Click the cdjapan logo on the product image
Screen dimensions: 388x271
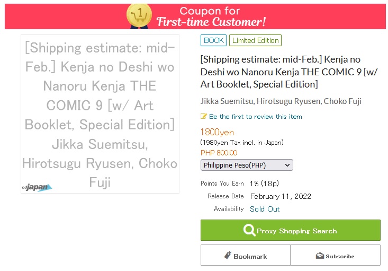coord(37,187)
